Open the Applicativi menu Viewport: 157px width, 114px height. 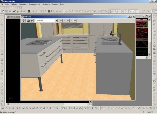coord(46,4)
